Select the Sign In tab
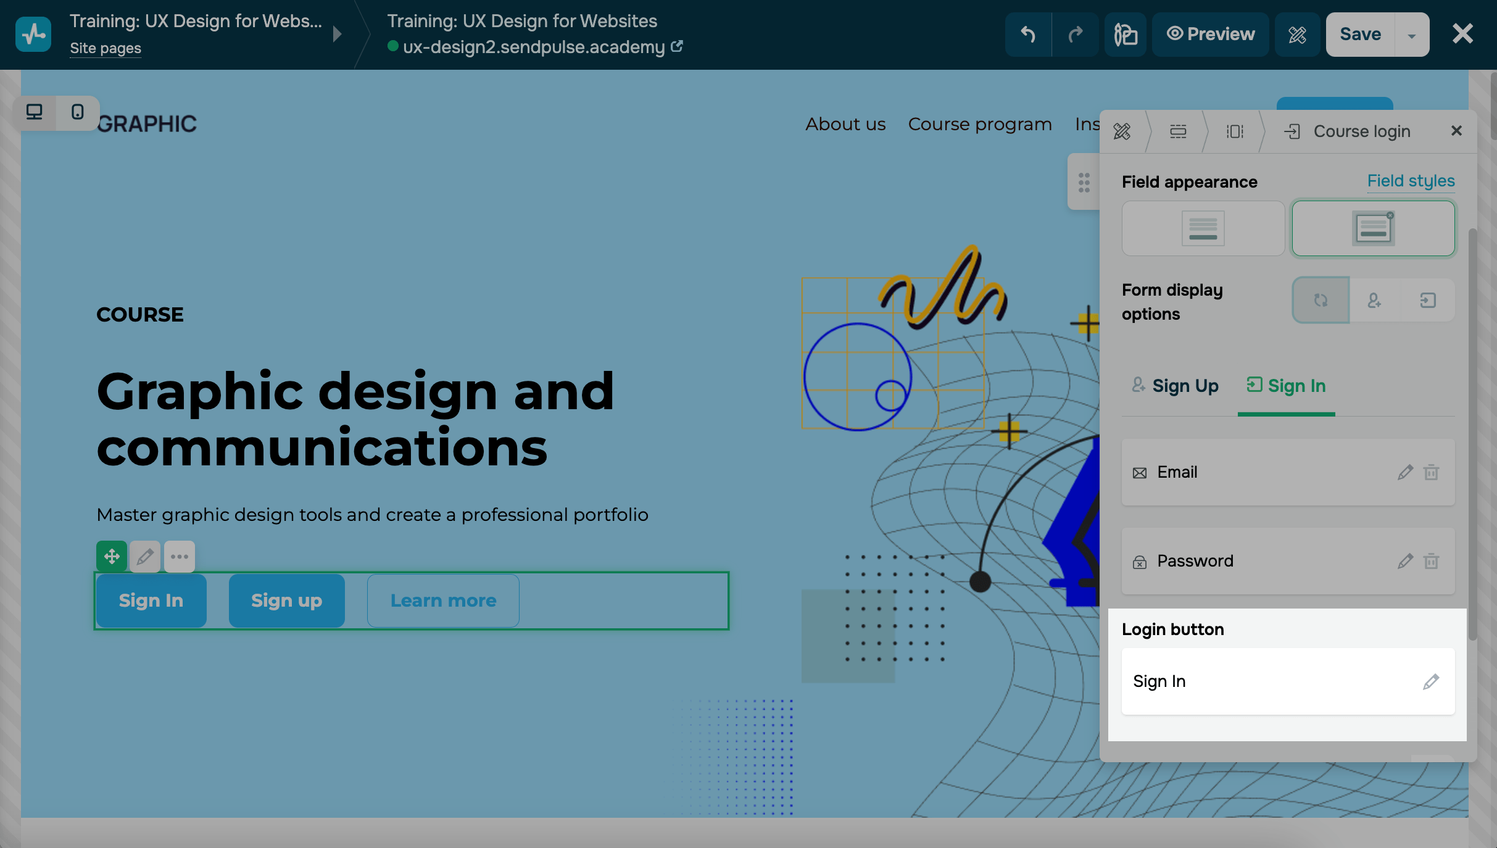This screenshot has height=848, width=1497. pos(1286,386)
